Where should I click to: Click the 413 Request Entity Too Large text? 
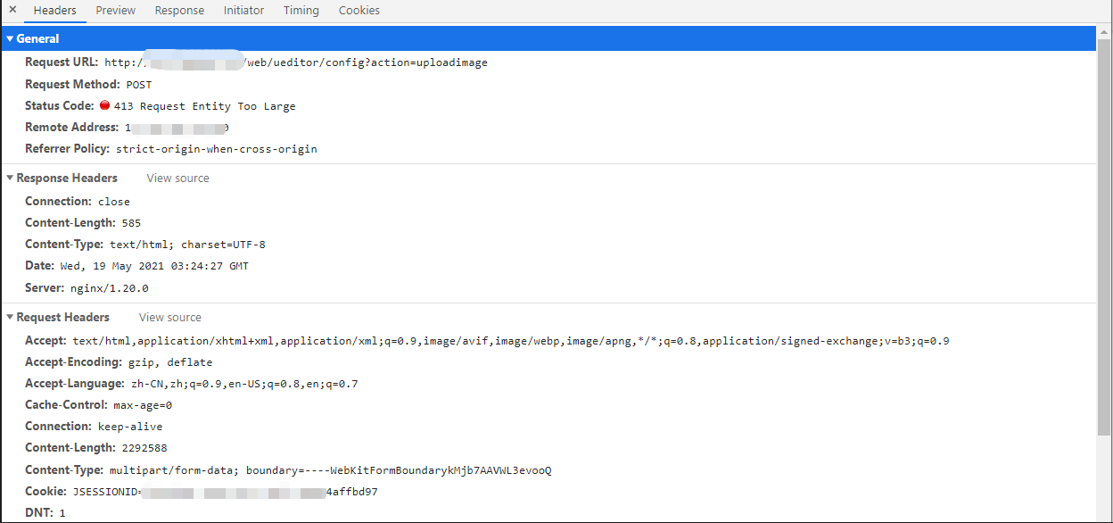click(204, 106)
